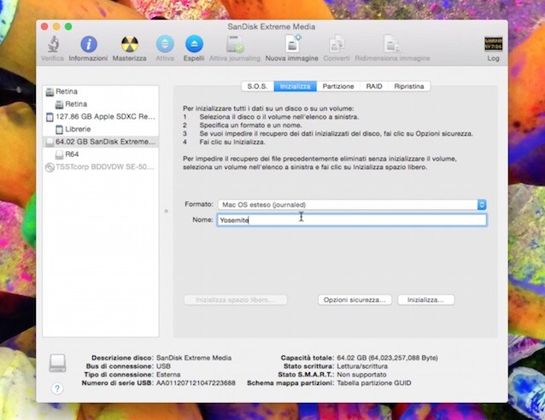
Task: Select indented Retina volume in sidebar
Action: click(x=101, y=104)
